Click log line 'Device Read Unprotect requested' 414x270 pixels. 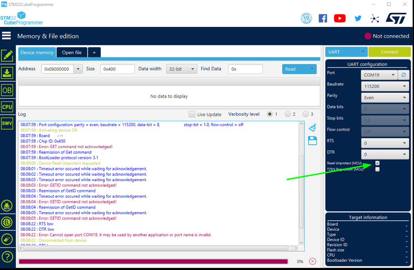[60, 163]
